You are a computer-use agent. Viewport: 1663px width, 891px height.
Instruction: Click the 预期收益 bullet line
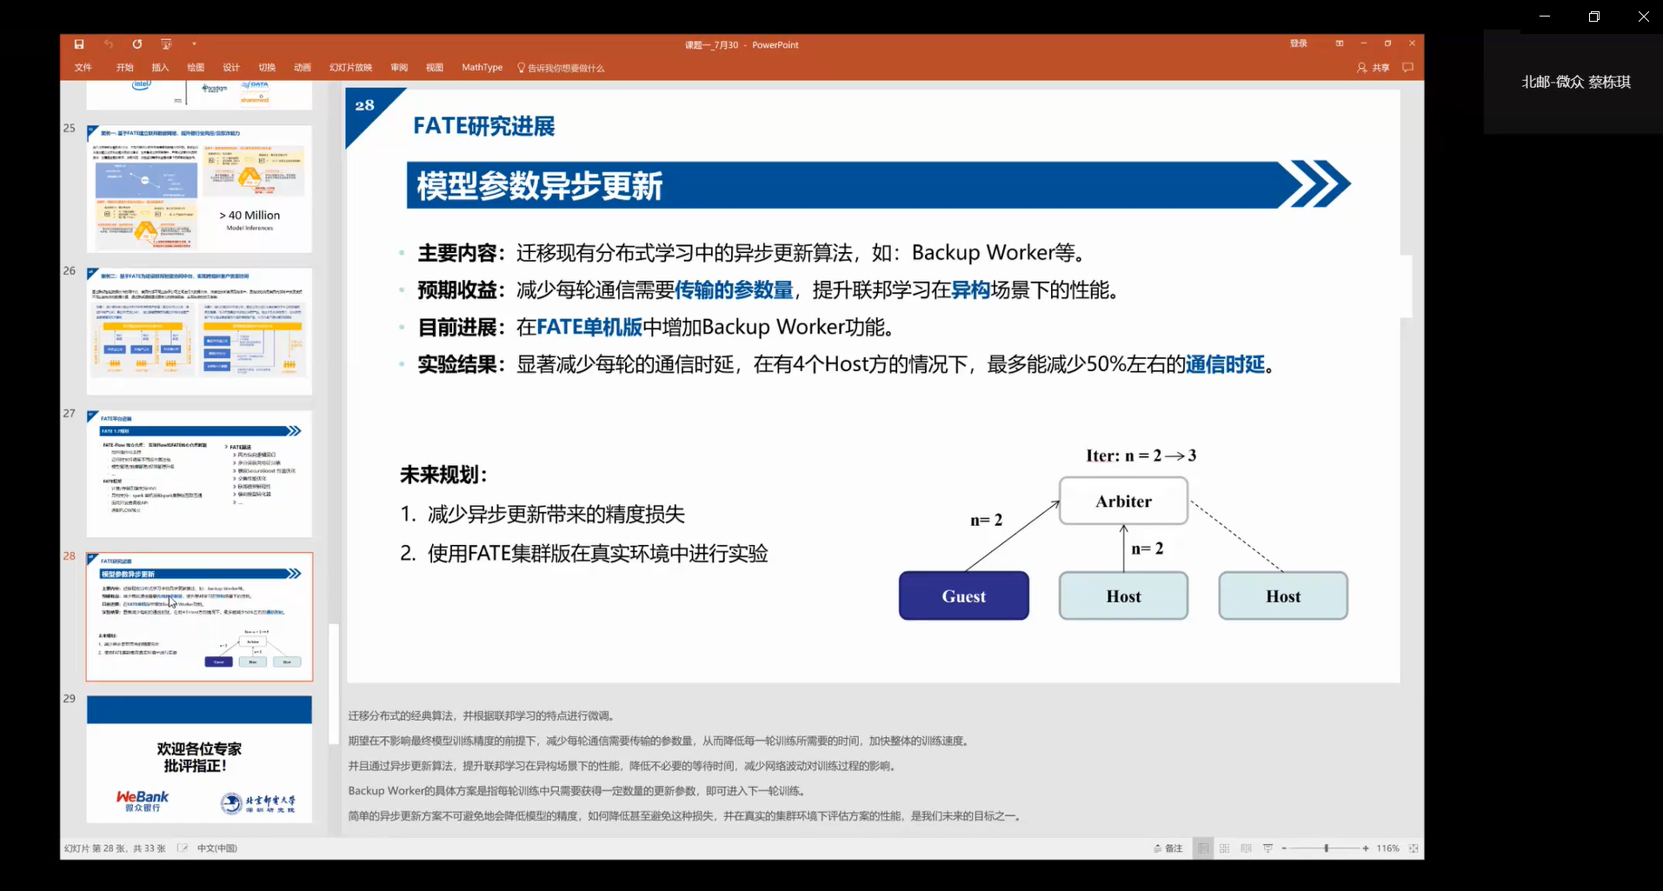pyautogui.click(x=768, y=290)
